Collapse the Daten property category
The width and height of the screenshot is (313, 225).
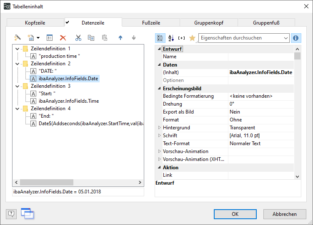point(159,64)
